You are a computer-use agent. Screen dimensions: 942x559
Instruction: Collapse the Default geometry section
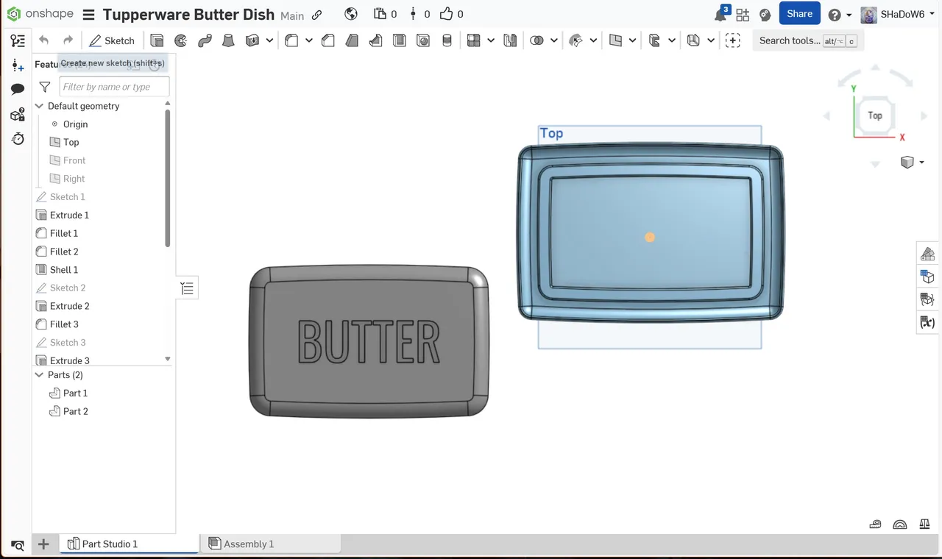[x=39, y=105]
